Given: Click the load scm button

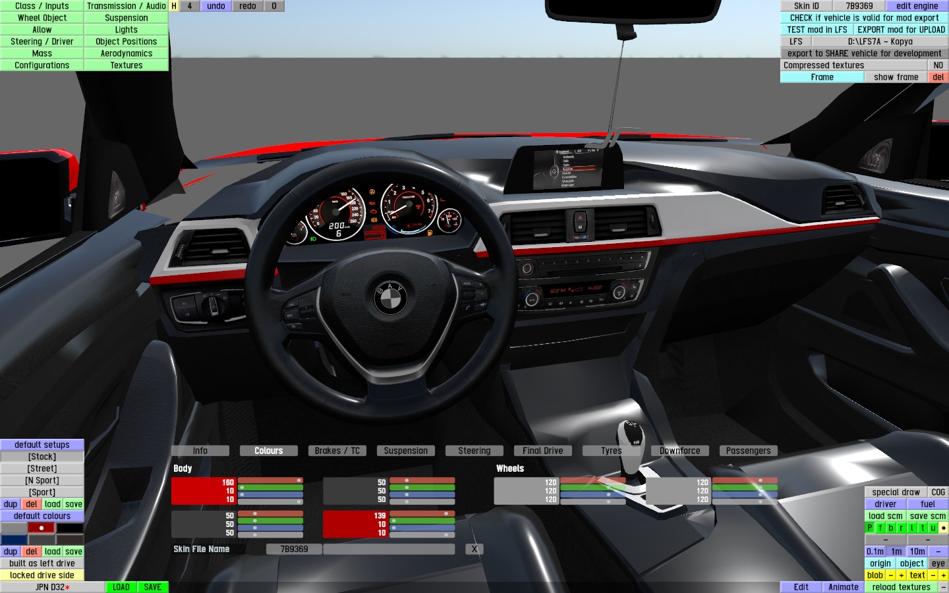Looking at the screenshot, I should (x=886, y=516).
